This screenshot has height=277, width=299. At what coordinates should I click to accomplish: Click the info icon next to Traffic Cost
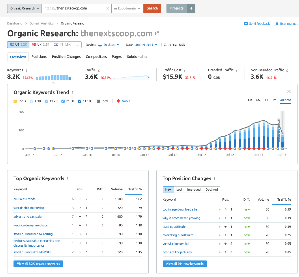coord(185,70)
